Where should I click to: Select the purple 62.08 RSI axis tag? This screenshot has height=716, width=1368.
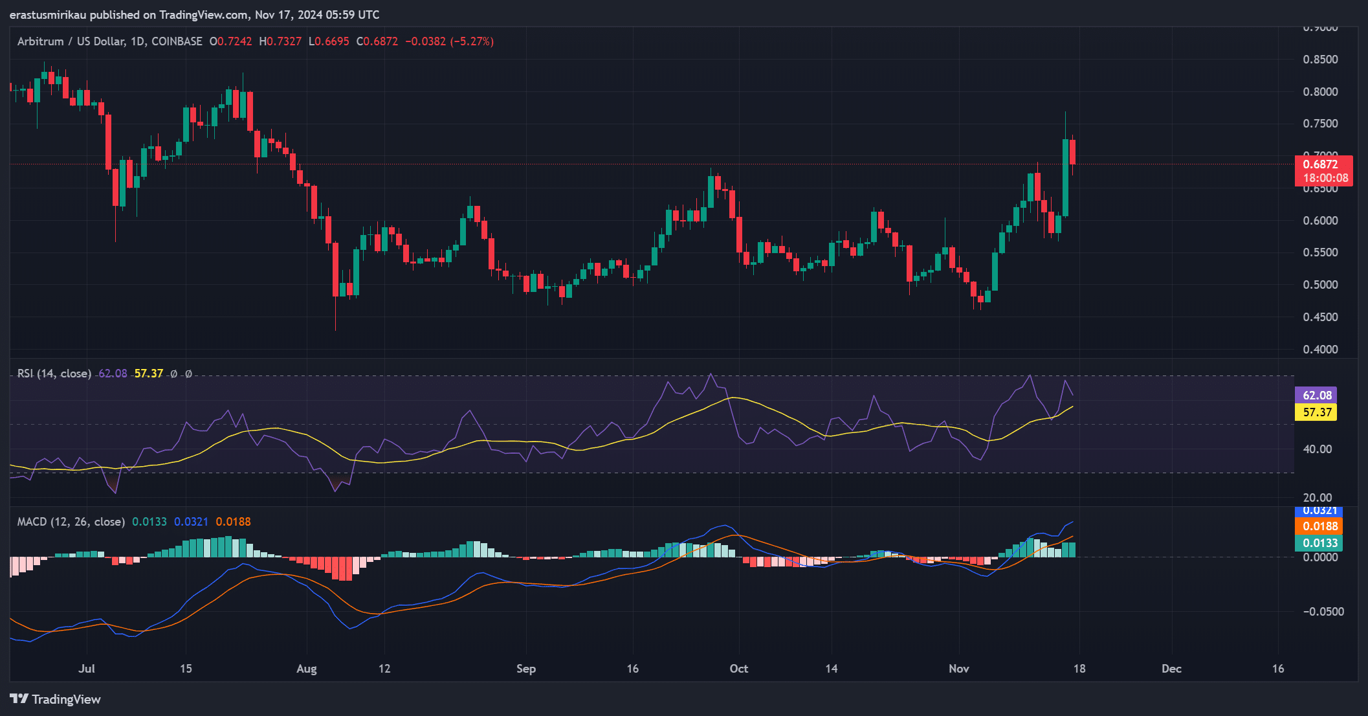(x=1316, y=395)
